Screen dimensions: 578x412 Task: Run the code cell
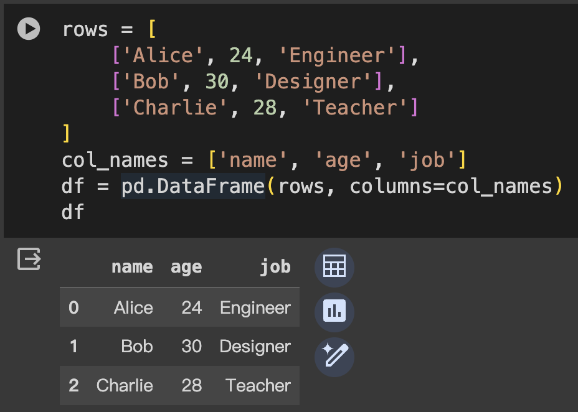(29, 29)
